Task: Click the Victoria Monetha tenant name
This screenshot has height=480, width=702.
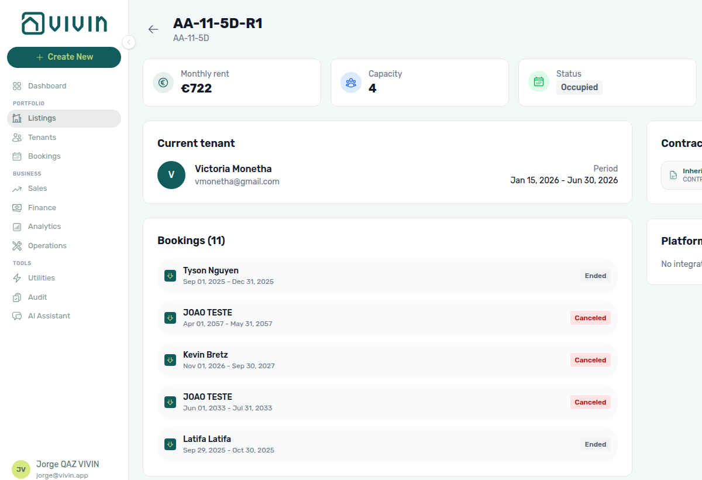Action: point(233,169)
